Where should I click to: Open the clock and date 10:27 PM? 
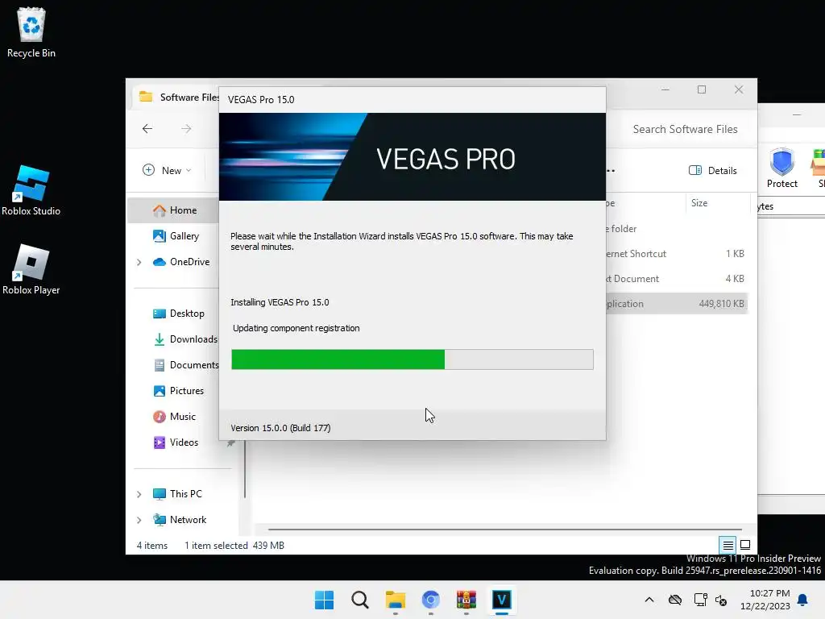[765, 600]
